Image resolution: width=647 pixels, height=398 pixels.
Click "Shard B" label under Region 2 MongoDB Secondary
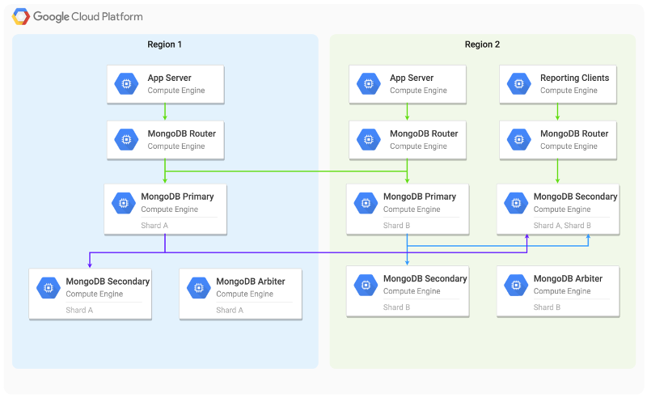396,307
